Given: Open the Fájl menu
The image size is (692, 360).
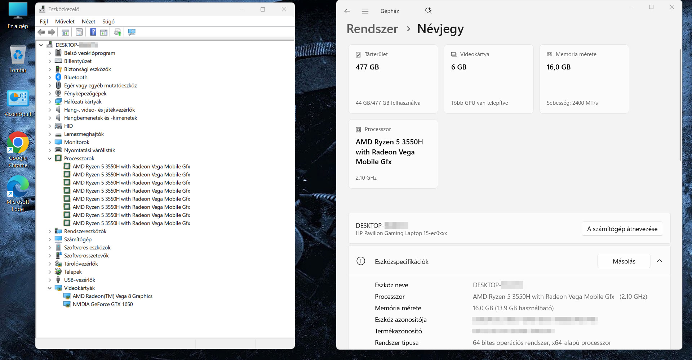Looking at the screenshot, I should click(44, 22).
